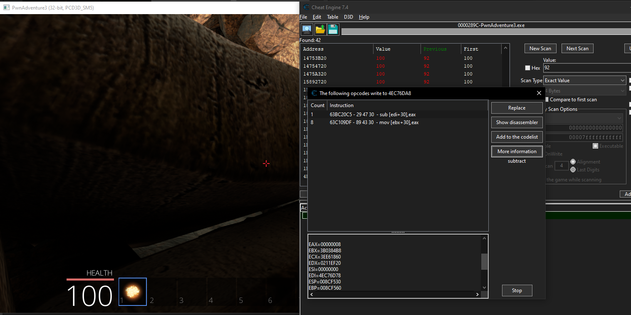Open the Scan Type dropdown
Viewport: 631px width, 315px height.
584,81
